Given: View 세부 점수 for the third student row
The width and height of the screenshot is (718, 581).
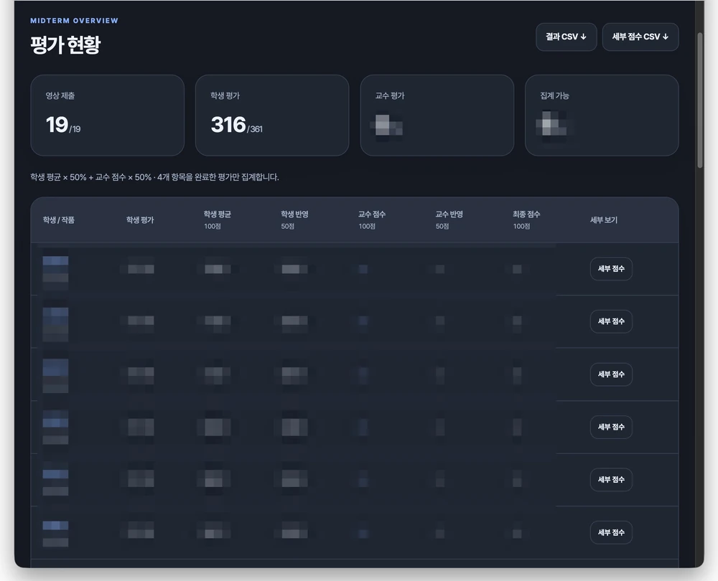Looking at the screenshot, I should click(611, 374).
